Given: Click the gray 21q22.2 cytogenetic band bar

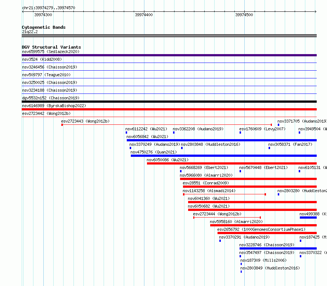Looking at the screenshot, I should [x=169, y=36].
